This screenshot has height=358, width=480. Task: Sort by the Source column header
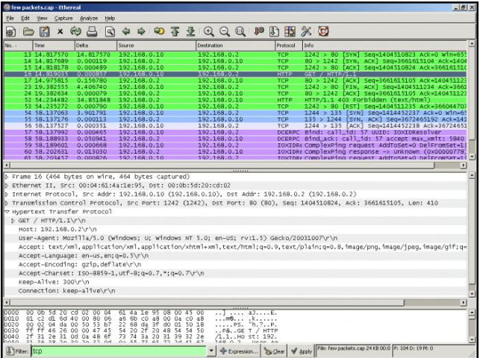tap(156, 45)
